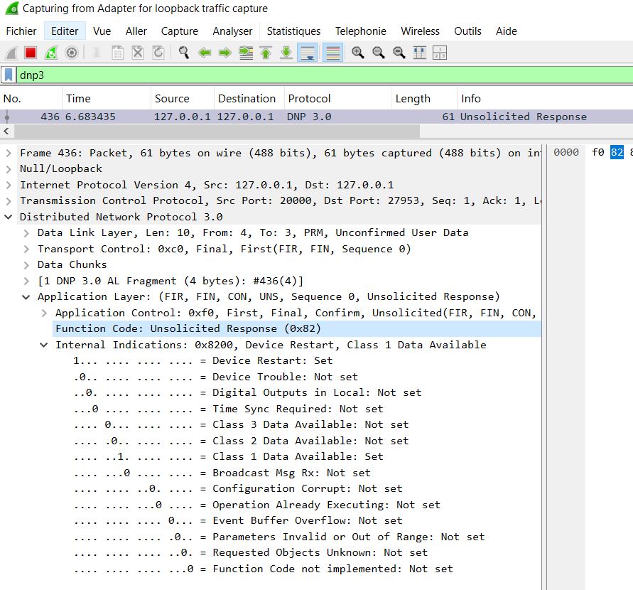Start capture with the shark fin icon
This screenshot has height=590, width=633.
click(x=11, y=53)
